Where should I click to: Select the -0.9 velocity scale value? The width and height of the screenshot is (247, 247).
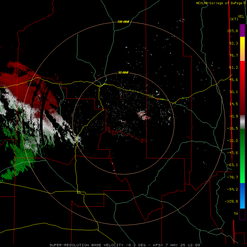pyautogui.click(x=234, y=116)
